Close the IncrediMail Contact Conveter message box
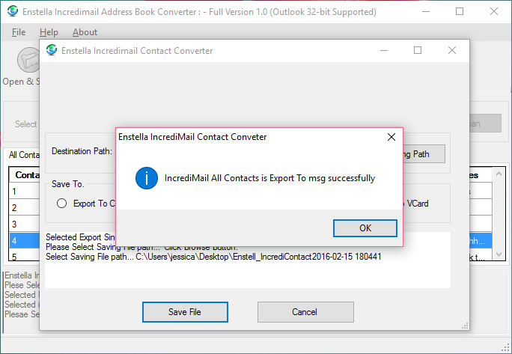 391,138
